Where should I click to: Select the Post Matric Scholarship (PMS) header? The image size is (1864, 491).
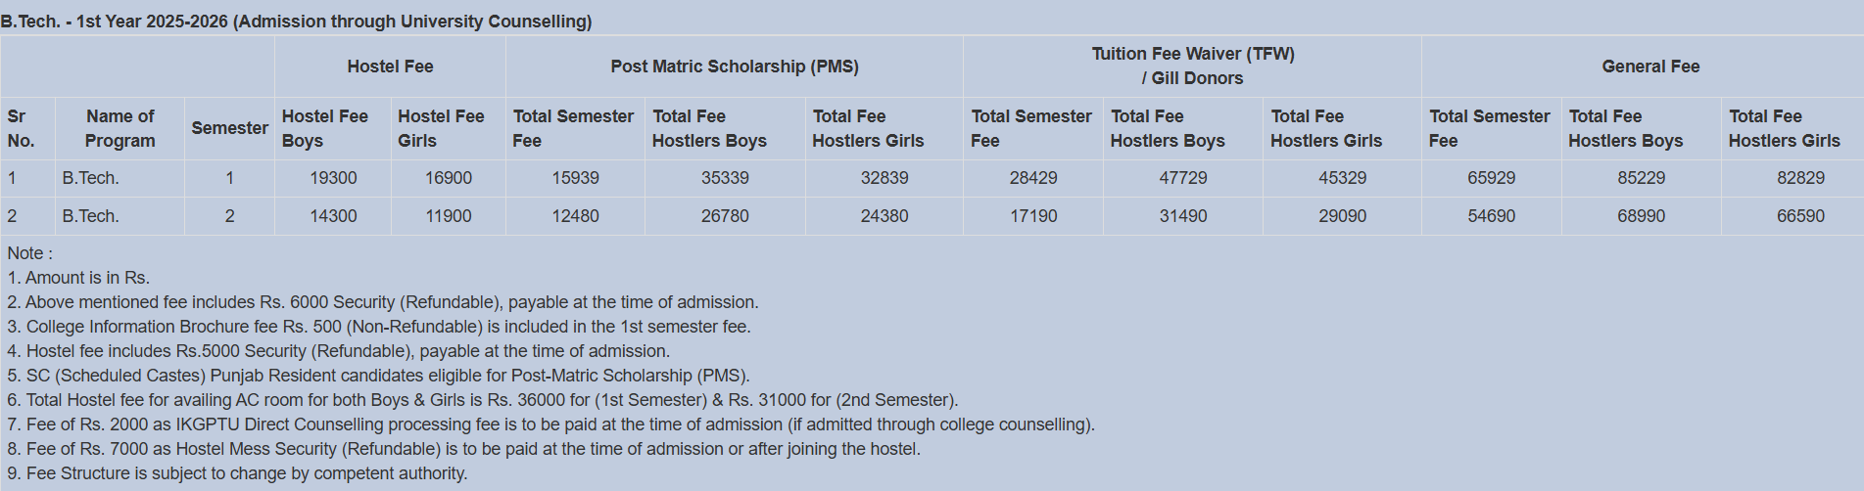[735, 67]
